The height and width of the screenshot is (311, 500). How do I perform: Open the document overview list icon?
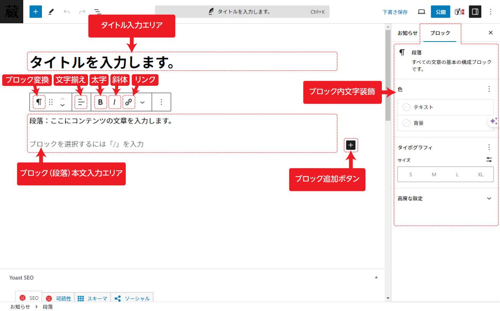[97, 12]
